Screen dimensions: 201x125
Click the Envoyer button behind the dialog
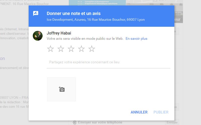172,122
